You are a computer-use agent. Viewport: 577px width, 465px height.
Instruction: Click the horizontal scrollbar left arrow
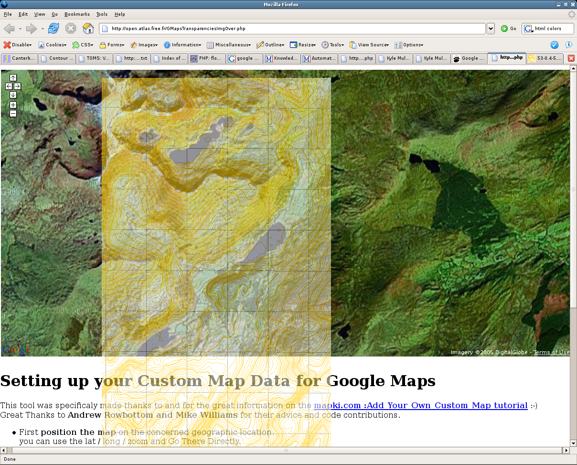3,450
